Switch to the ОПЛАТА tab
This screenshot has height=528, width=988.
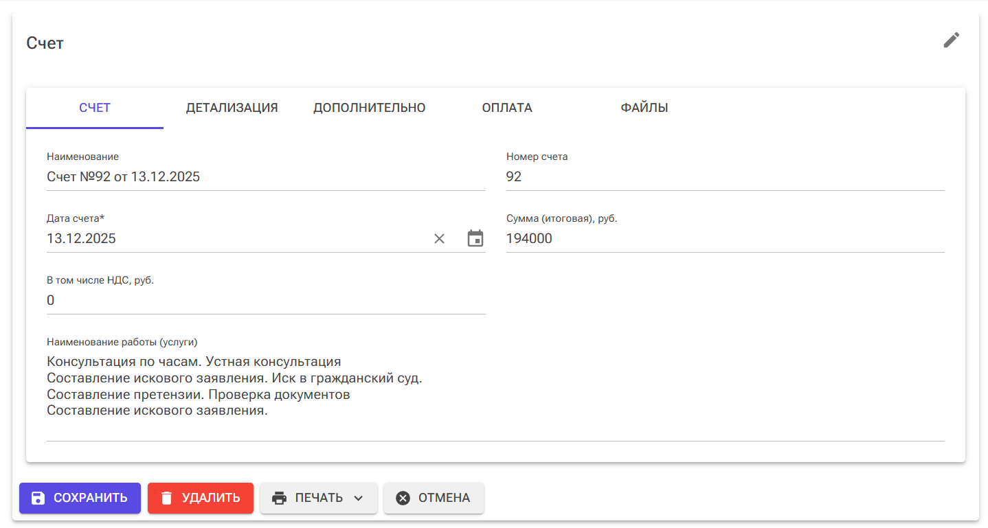506,107
